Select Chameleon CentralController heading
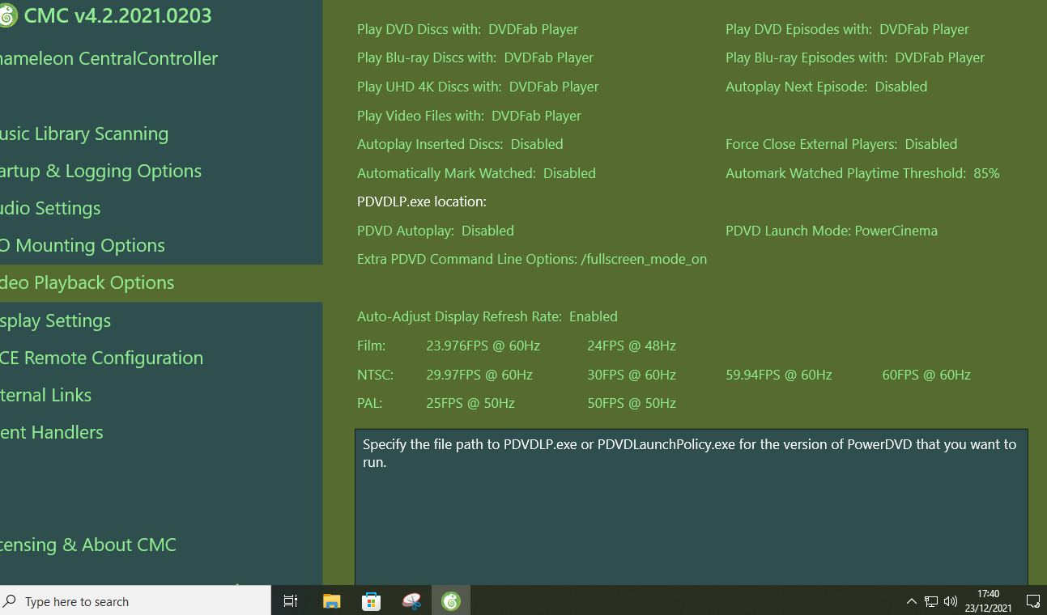The height and width of the screenshot is (615, 1047). (x=109, y=58)
